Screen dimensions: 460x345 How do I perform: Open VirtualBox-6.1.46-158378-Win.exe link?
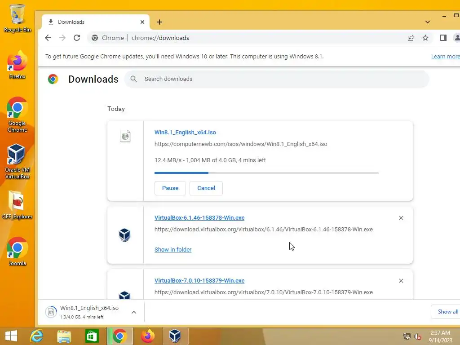click(x=199, y=218)
